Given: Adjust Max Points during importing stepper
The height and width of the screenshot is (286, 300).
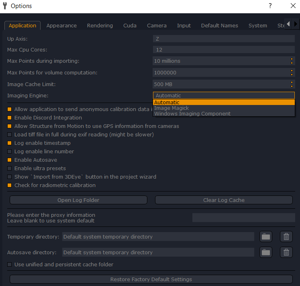Looking at the screenshot, I should (292, 61).
